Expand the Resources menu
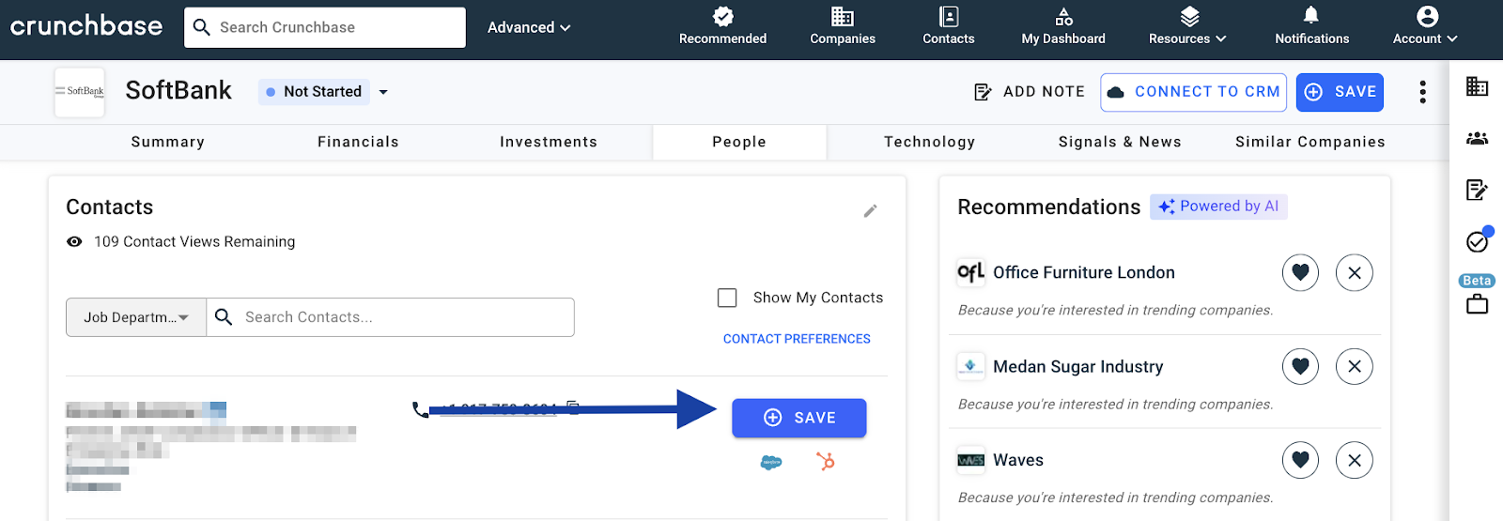The image size is (1503, 521). pos(1188,26)
